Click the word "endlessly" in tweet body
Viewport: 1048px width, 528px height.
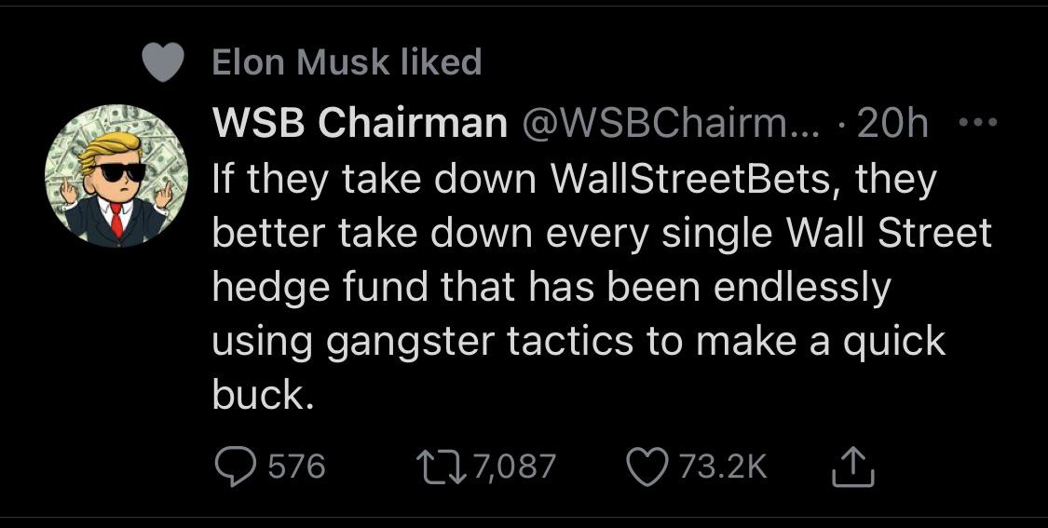point(802,289)
